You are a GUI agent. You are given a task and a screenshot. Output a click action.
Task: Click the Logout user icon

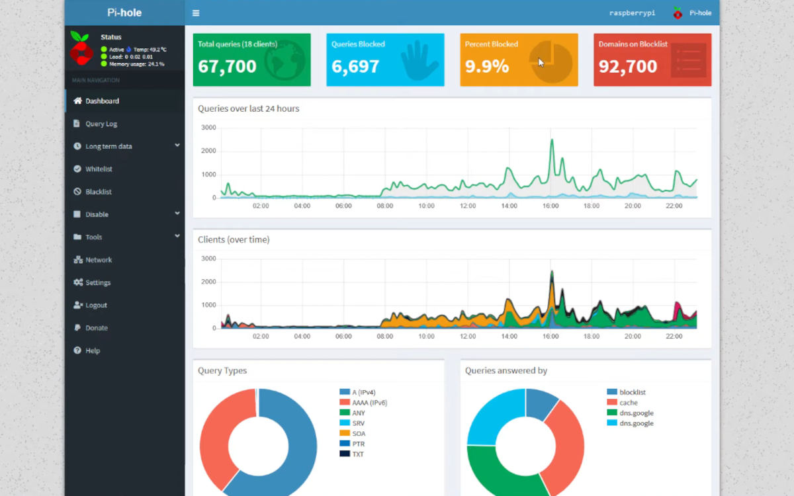(x=78, y=305)
